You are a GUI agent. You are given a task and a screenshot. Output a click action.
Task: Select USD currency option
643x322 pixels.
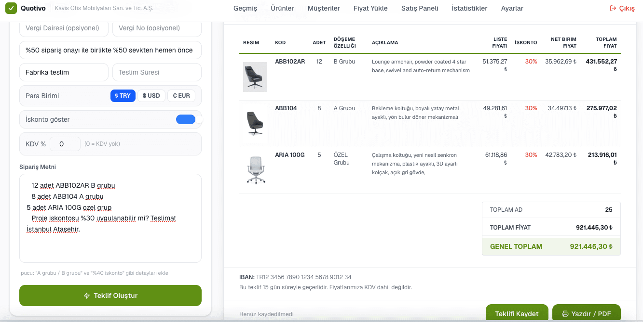tap(151, 96)
